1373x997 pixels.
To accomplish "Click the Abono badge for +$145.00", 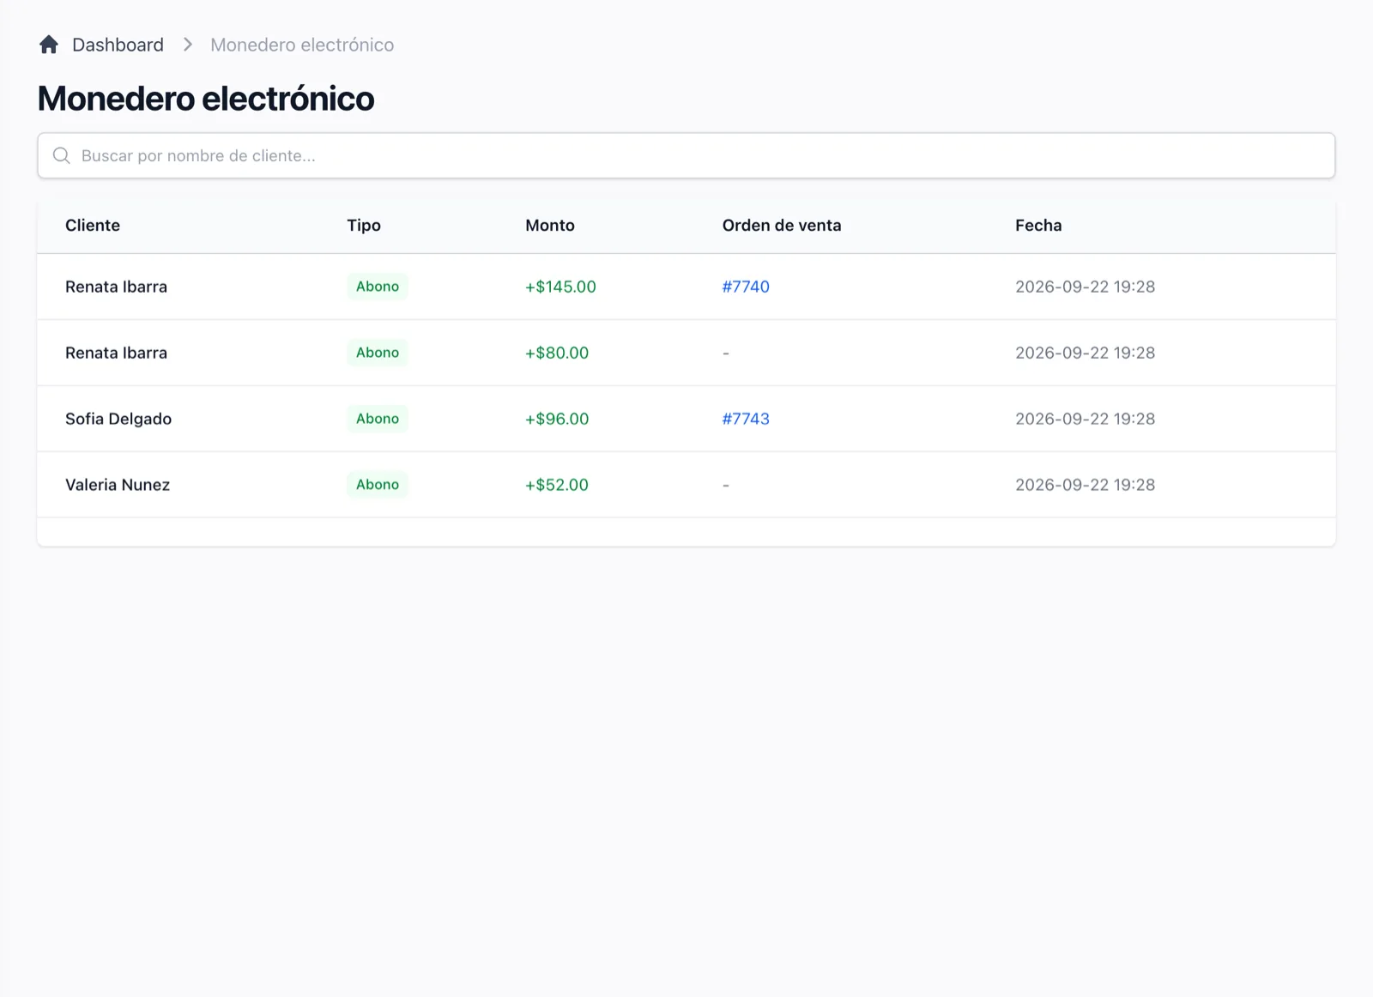I will click(x=378, y=287).
